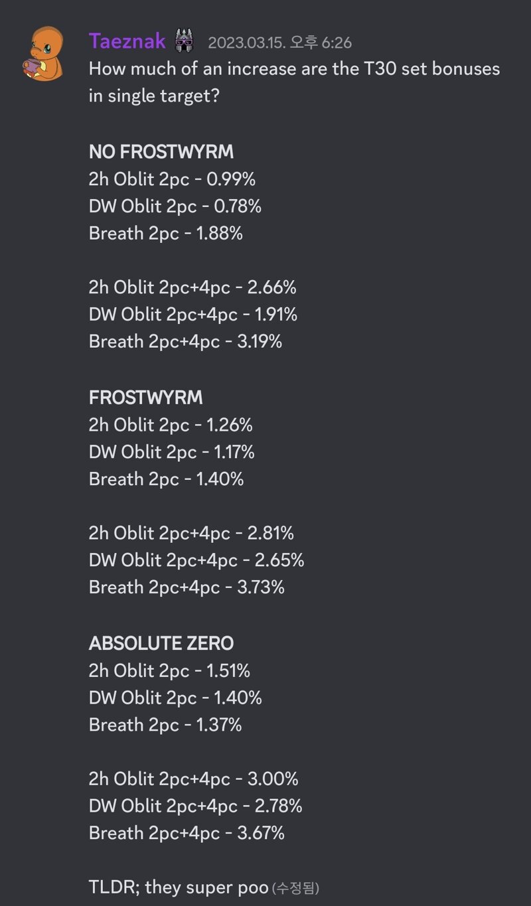The height and width of the screenshot is (906, 531).
Task: Click the line 'DW Oblit 2pc+4pc - 2.65%'
Action: [196, 560]
